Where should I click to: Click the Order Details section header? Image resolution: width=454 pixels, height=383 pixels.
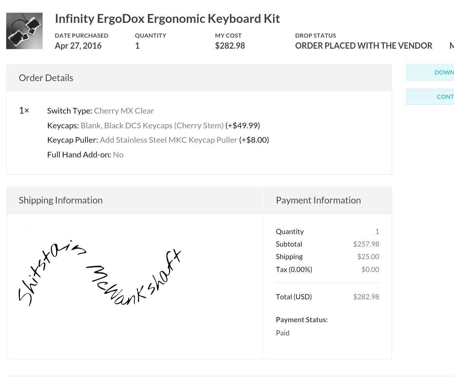(x=46, y=78)
